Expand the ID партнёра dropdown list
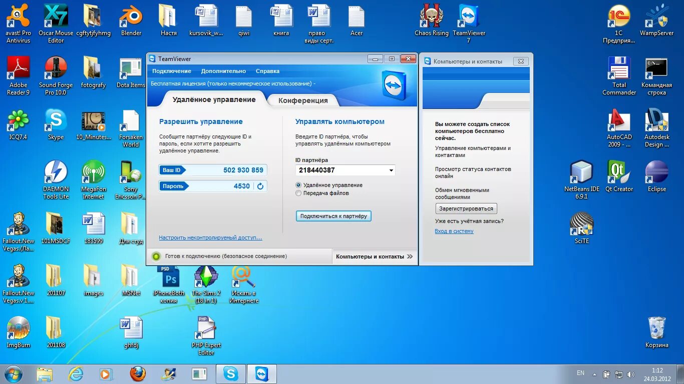Screen dimensions: 684x384 pyautogui.click(x=391, y=170)
